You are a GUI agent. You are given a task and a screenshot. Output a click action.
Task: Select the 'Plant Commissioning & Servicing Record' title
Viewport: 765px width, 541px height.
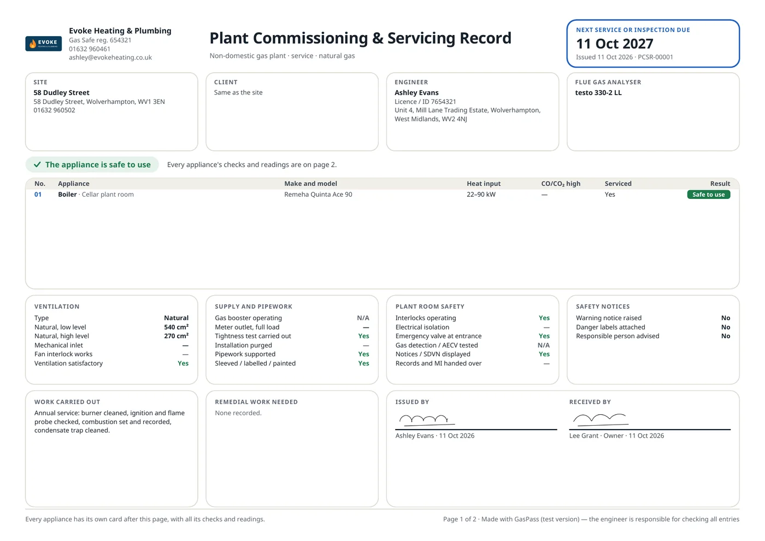(361, 38)
